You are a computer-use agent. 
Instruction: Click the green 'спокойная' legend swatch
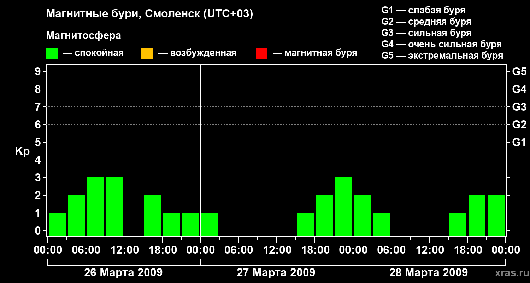(52, 53)
